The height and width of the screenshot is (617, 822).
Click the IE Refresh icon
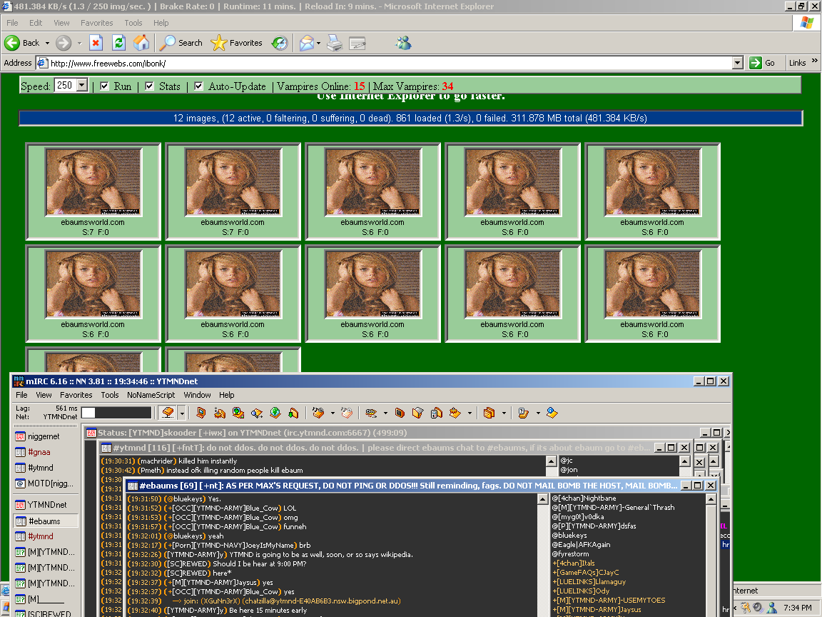point(118,43)
